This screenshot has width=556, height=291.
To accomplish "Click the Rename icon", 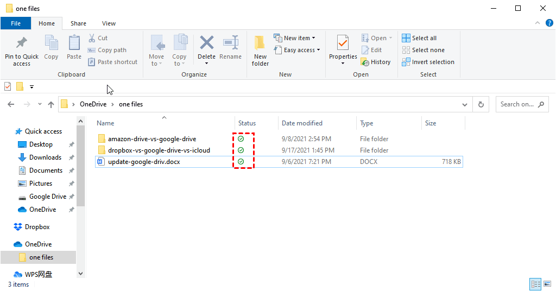I will point(230,43).
